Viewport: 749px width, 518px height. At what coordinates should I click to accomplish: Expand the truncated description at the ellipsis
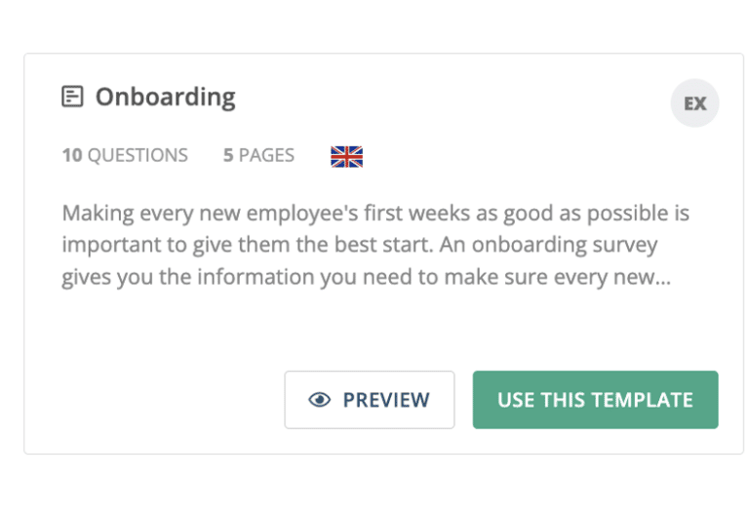point(663,278)
